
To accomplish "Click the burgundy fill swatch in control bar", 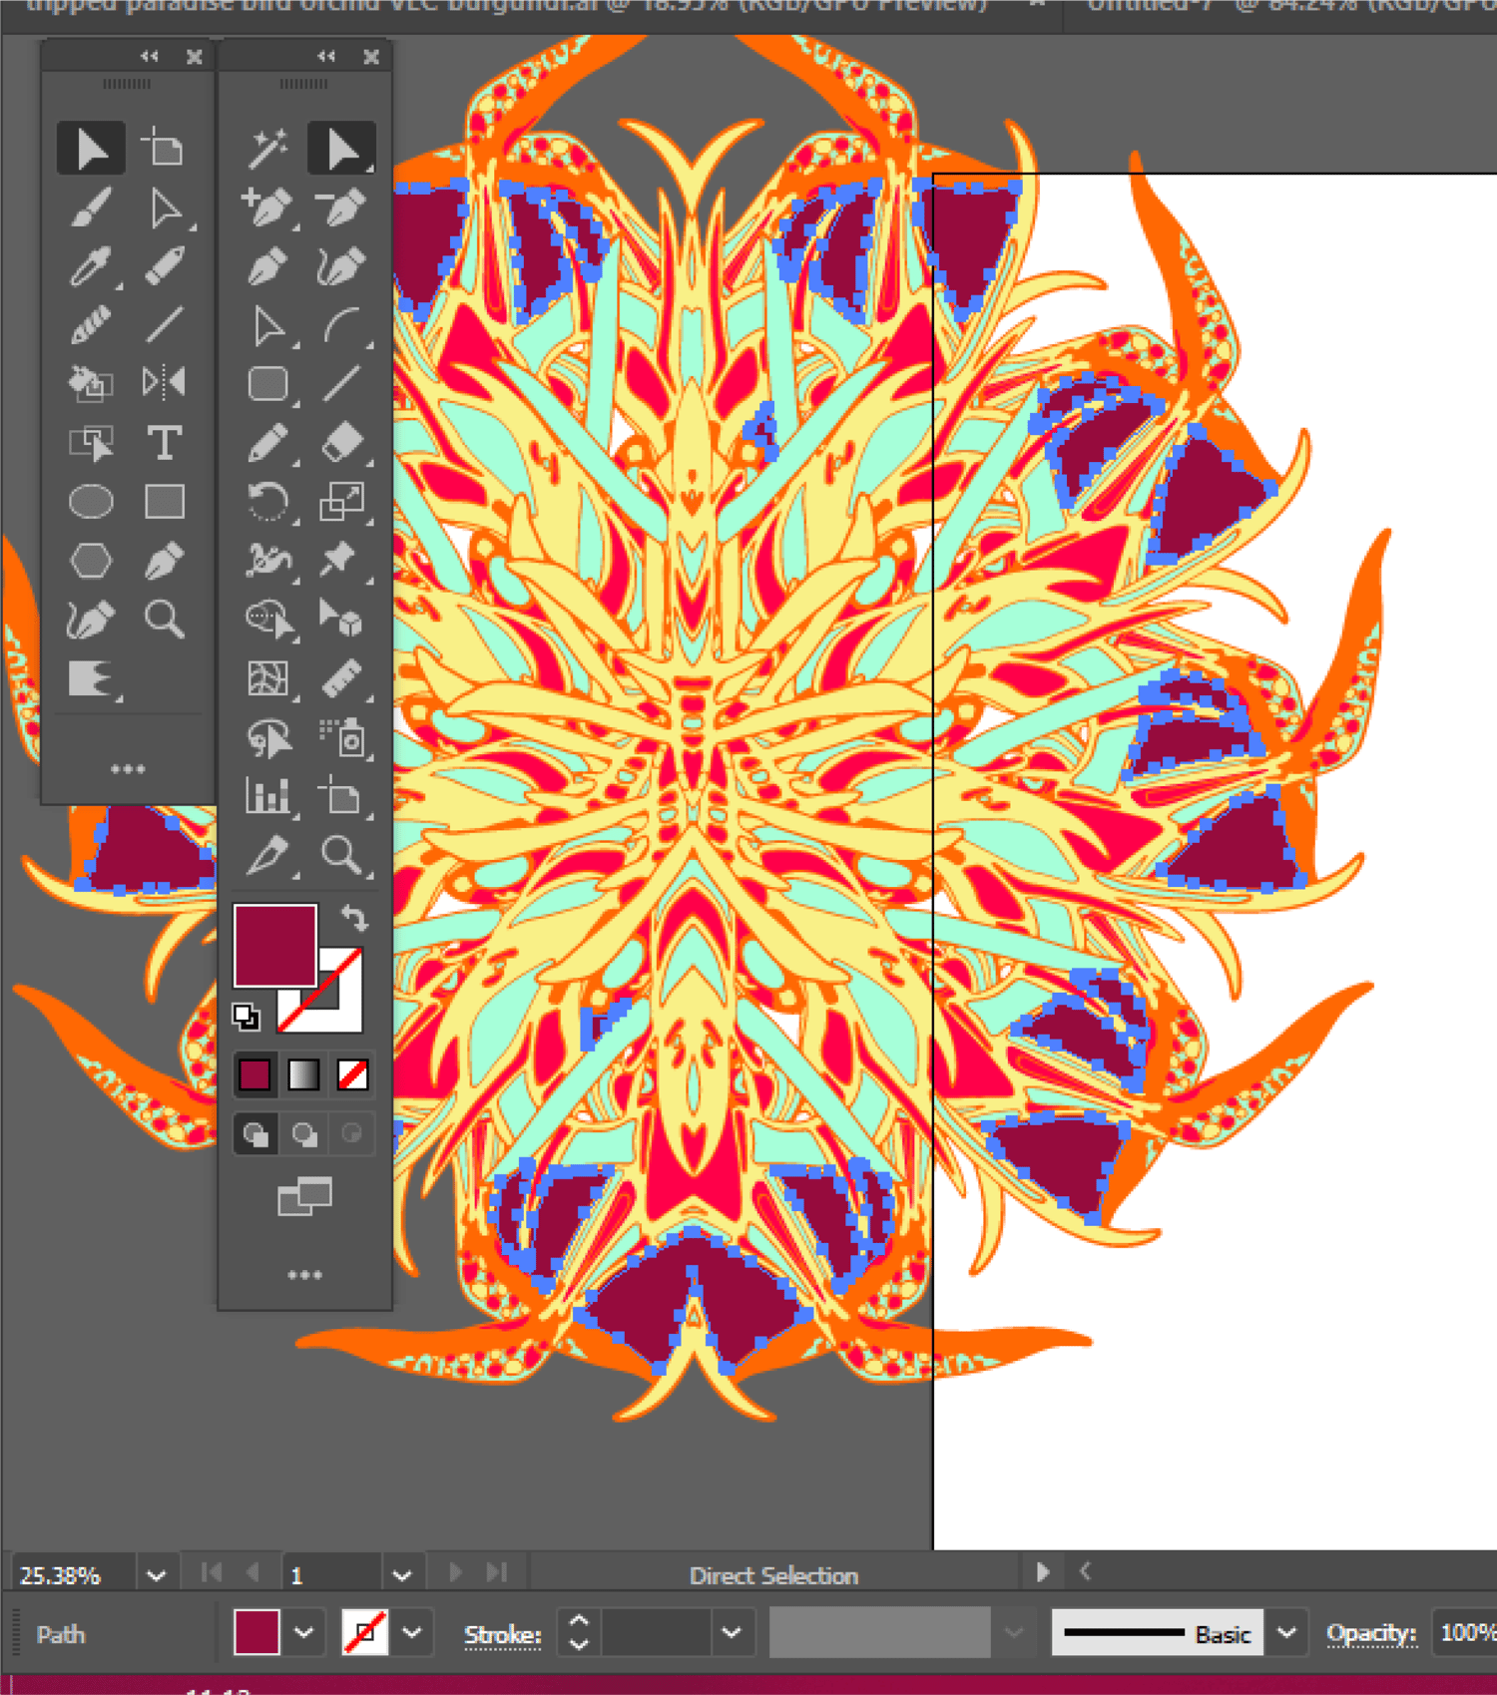I will pos(256,1634).
